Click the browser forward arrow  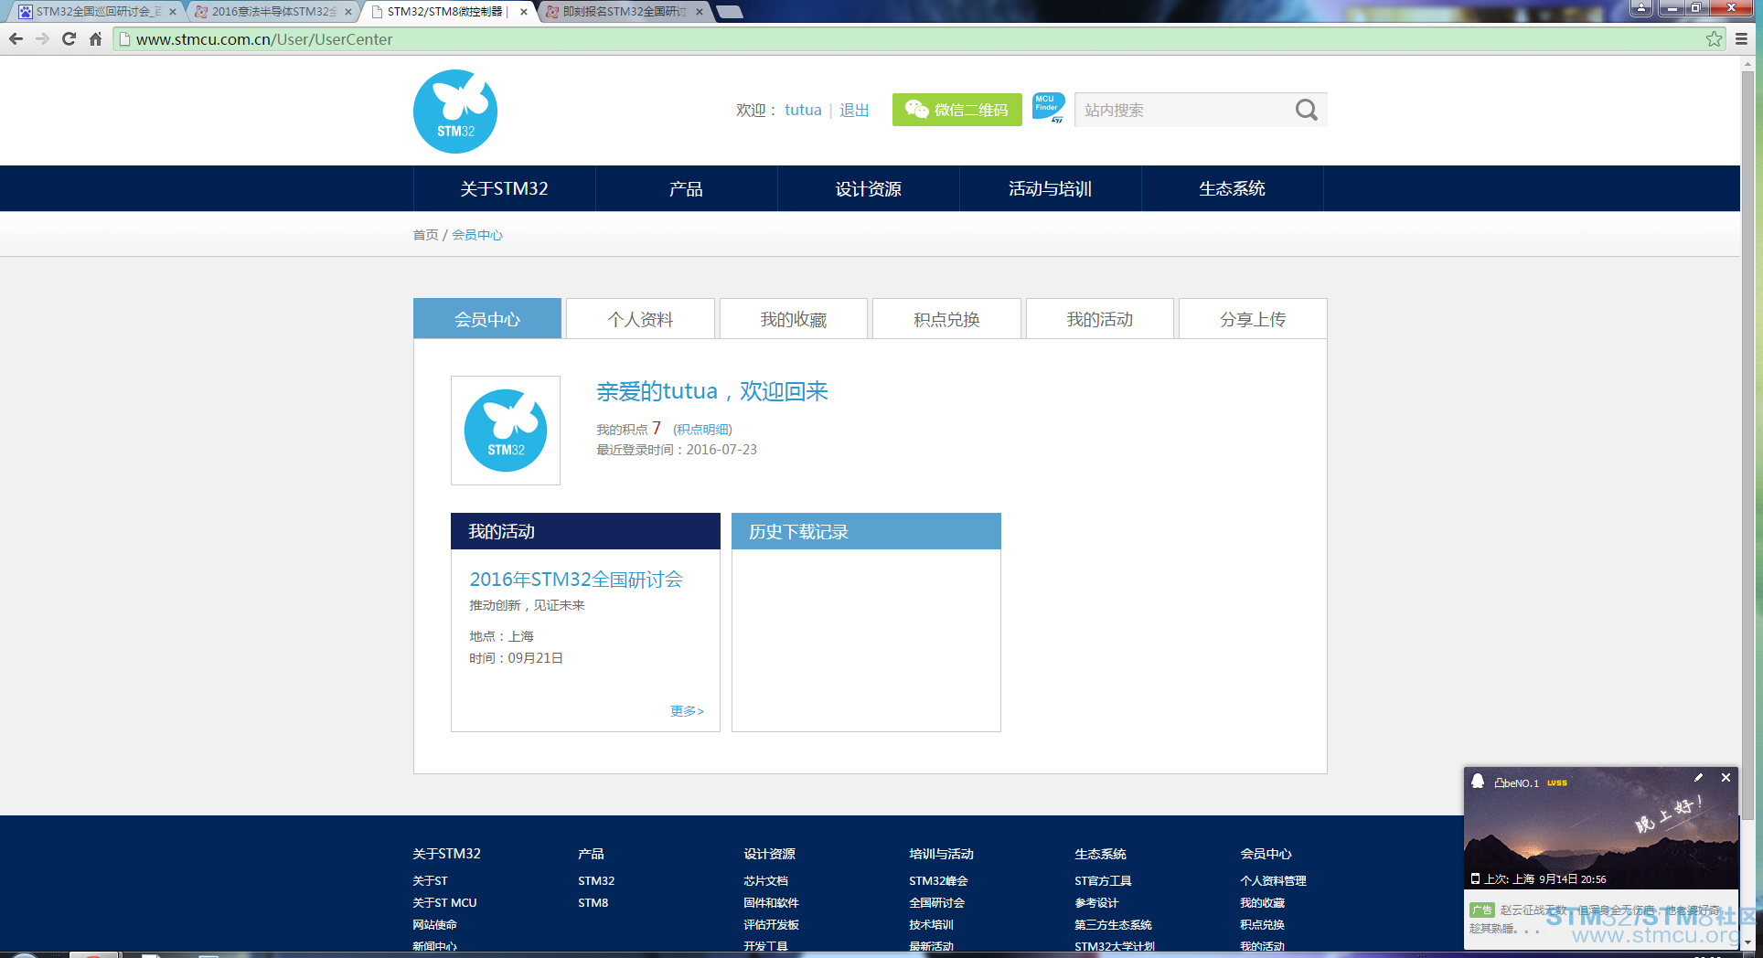click(42, 39)
